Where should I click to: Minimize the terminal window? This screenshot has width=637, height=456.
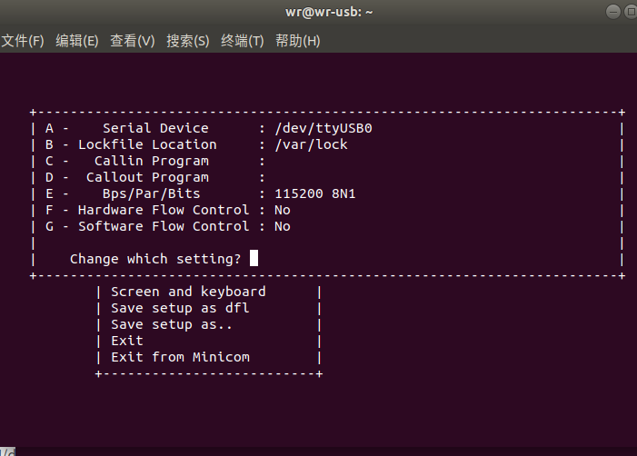(613, 12)
